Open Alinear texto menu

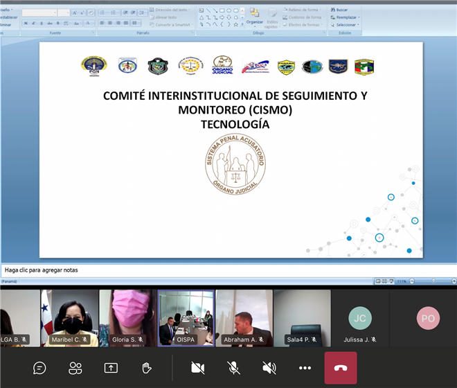(x=165, y=17)
